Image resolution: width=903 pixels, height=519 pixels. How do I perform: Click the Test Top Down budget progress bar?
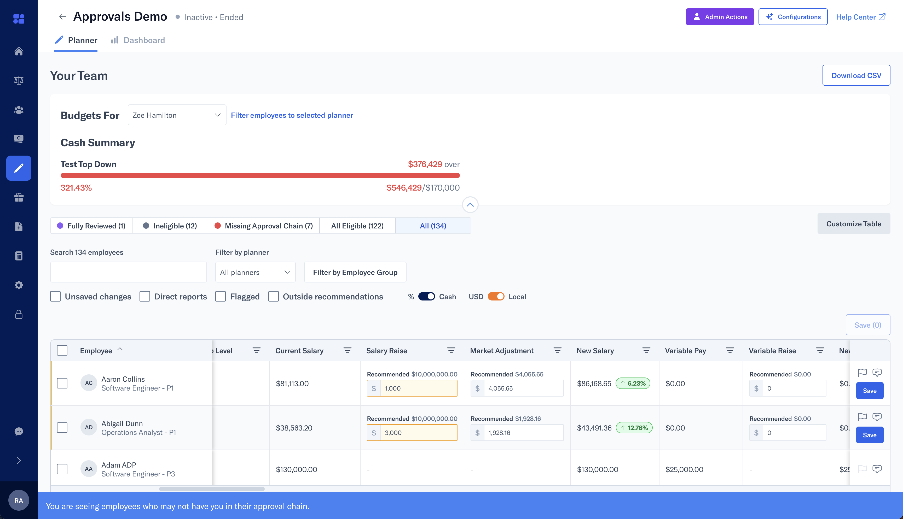260,175
